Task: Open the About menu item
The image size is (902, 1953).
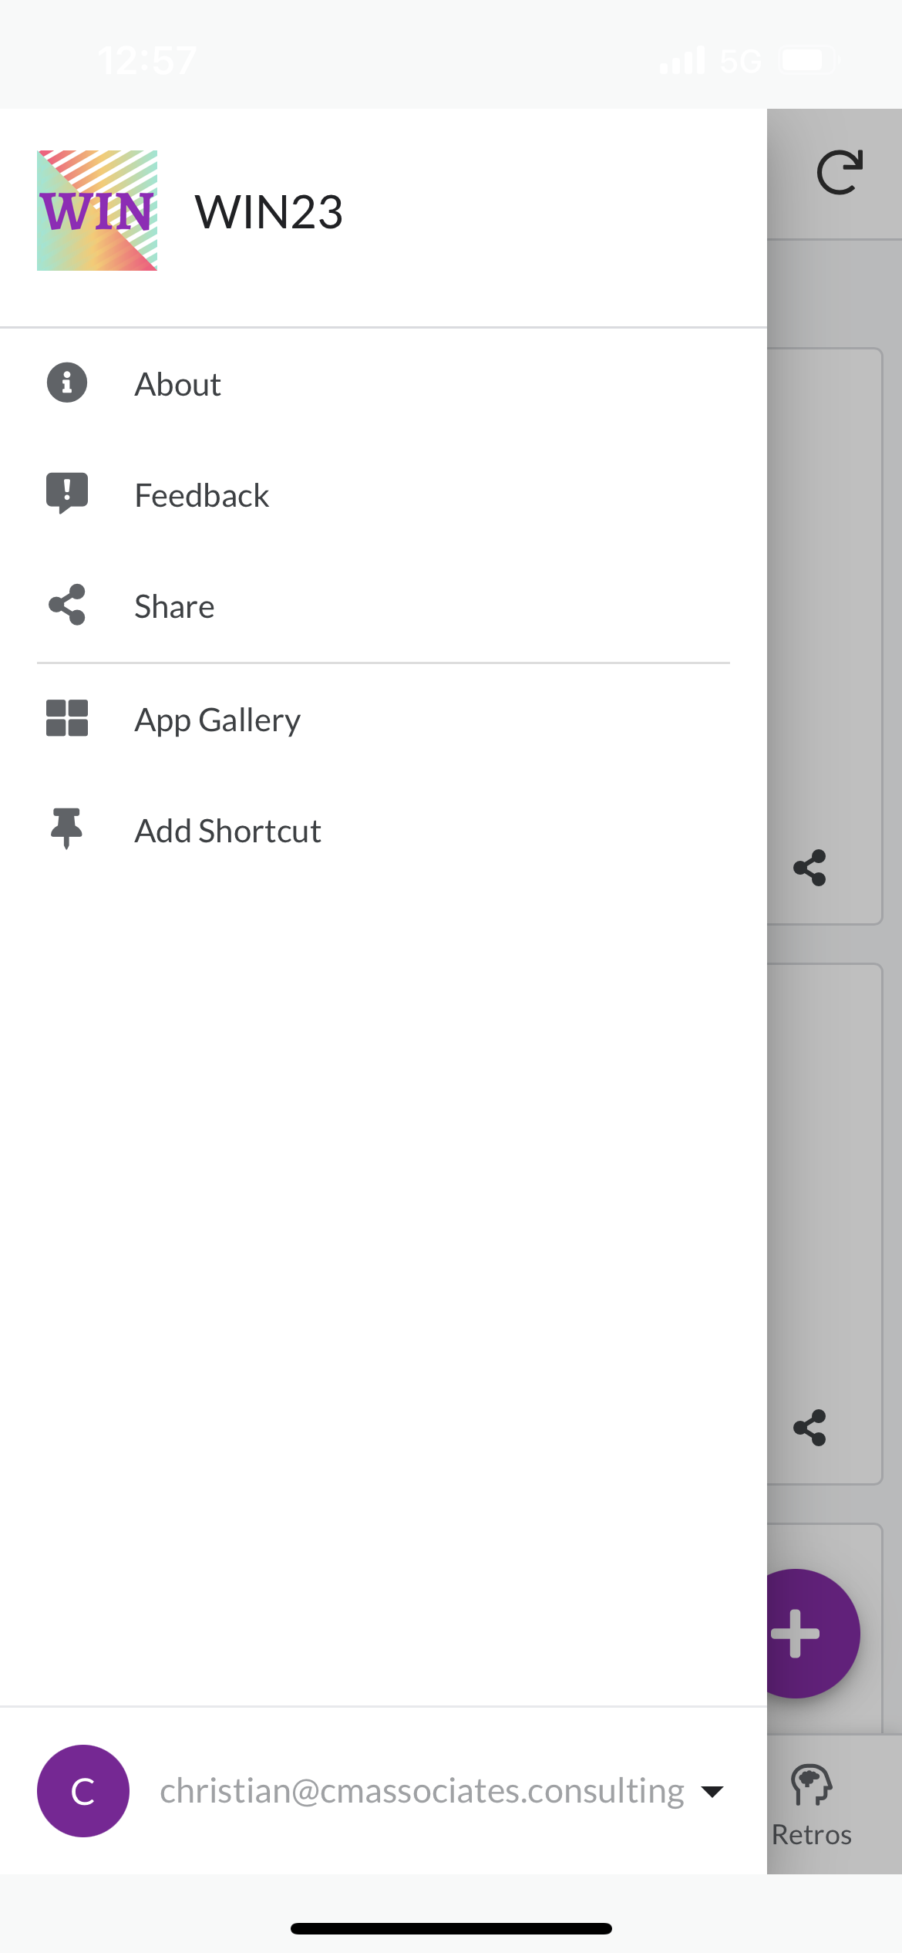Action: 178,385
